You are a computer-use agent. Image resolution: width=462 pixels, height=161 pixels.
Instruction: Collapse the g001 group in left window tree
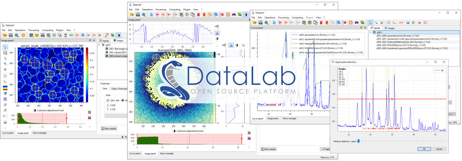[x=99, y=45]
